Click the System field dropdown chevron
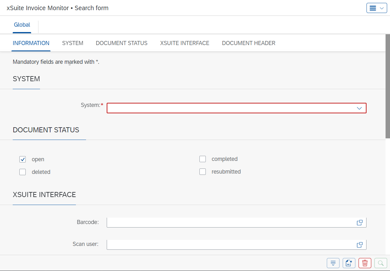The height and width of the screenshot is (271, 390). pos(359,108)
